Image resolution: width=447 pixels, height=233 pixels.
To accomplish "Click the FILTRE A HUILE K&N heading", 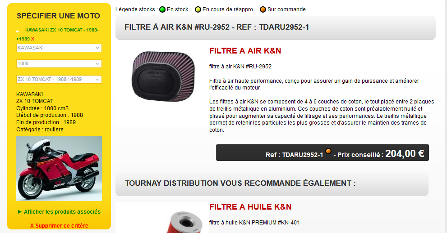I will click(x=250, y=207).
